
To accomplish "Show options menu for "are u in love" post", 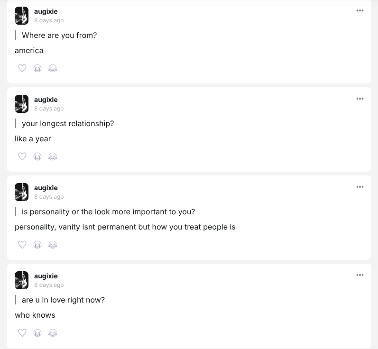I will click(x=360, y=275).
